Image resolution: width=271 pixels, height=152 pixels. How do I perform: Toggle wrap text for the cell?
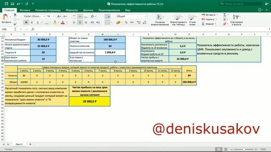click(108, 16)
